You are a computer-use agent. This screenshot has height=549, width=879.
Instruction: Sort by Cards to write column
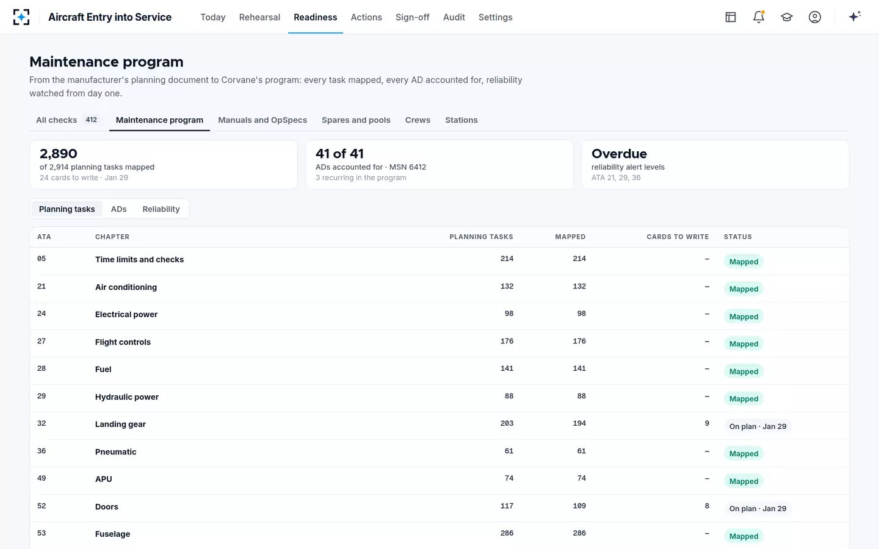click(x=678, y=237)
